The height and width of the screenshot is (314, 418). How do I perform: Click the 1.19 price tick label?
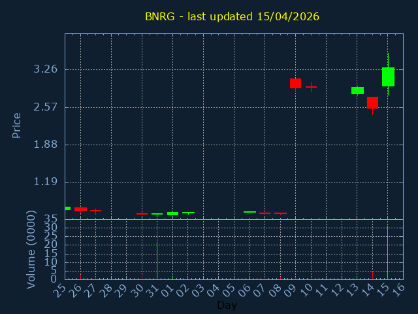point(45,183)
